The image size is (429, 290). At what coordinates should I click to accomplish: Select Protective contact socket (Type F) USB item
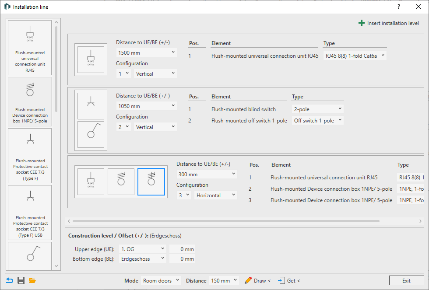[x=30, y=213]
